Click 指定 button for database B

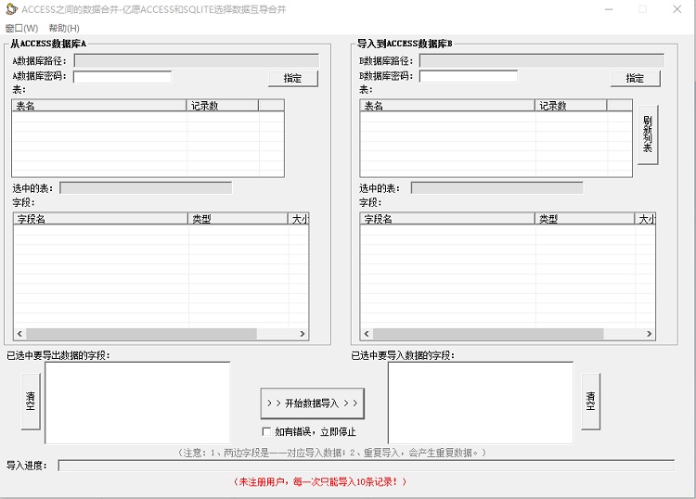[x=635, y=79]
